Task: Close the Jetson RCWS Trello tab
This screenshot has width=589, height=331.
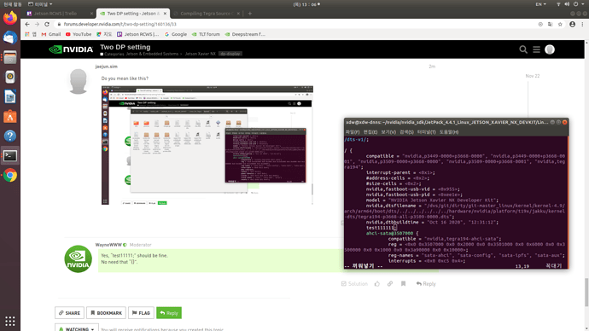Action: (91, 14)
